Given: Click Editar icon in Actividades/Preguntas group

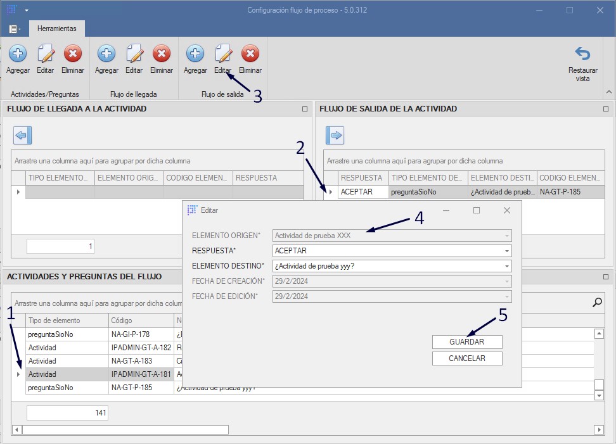Looking at the screenshot, I should [x=45, y=53].
